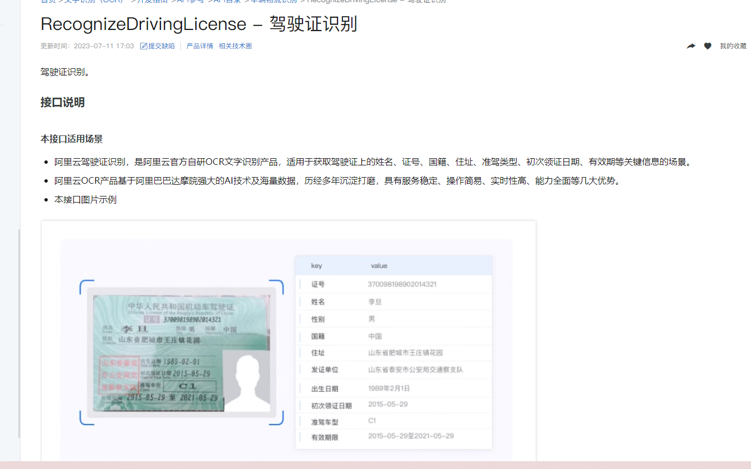Click the 接口说明 heading
The image size is (751, 469).
click(63, 102)
